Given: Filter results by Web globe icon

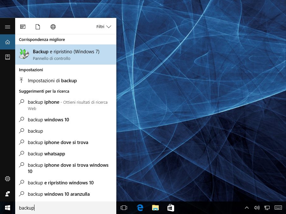Looking at the screenshot, I should point(53,27).
